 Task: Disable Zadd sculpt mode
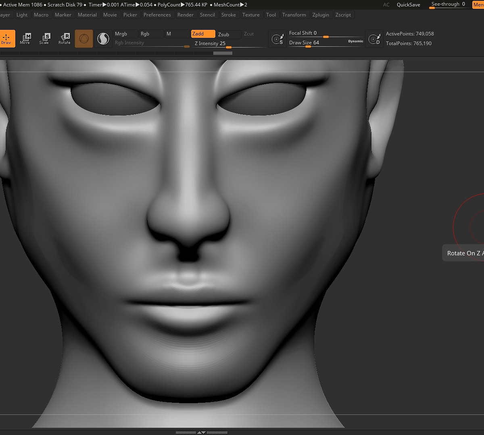click(x=203, y=34)
